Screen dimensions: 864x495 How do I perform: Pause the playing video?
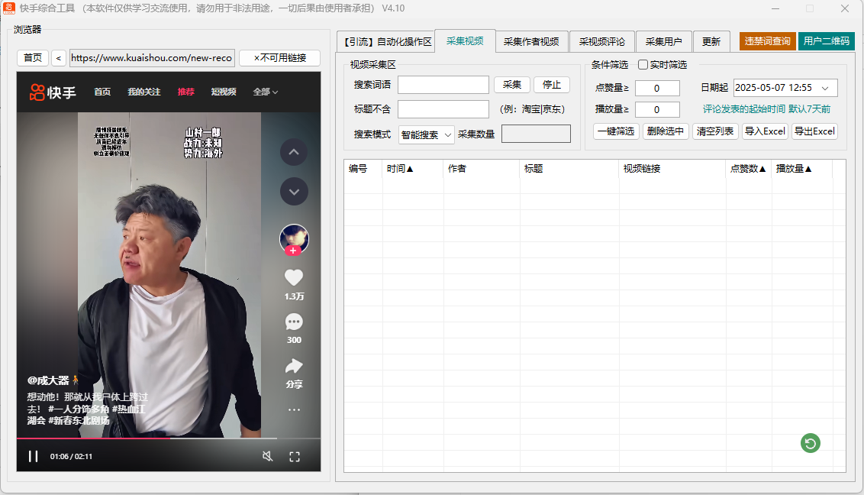[x=33, y=457]
